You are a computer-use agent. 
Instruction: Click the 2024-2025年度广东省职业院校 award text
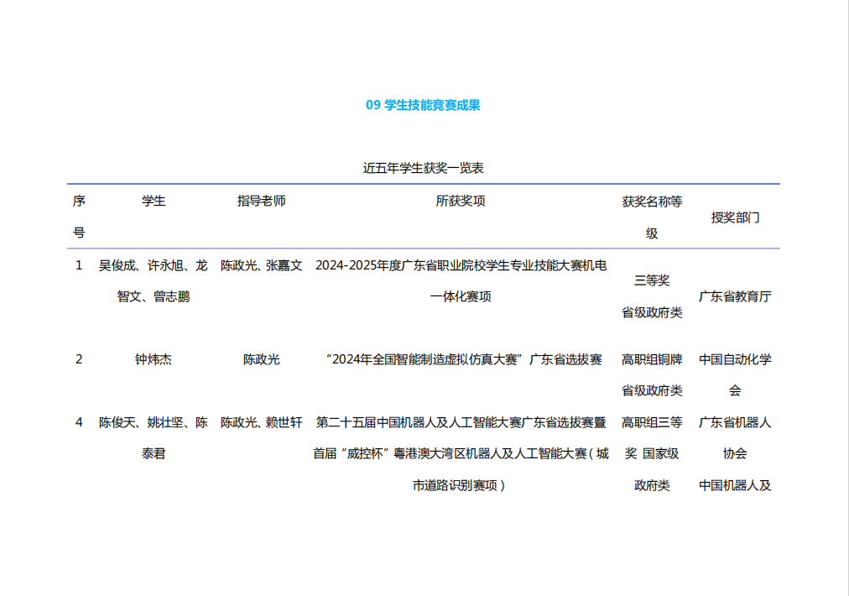[x=461, y=265]
